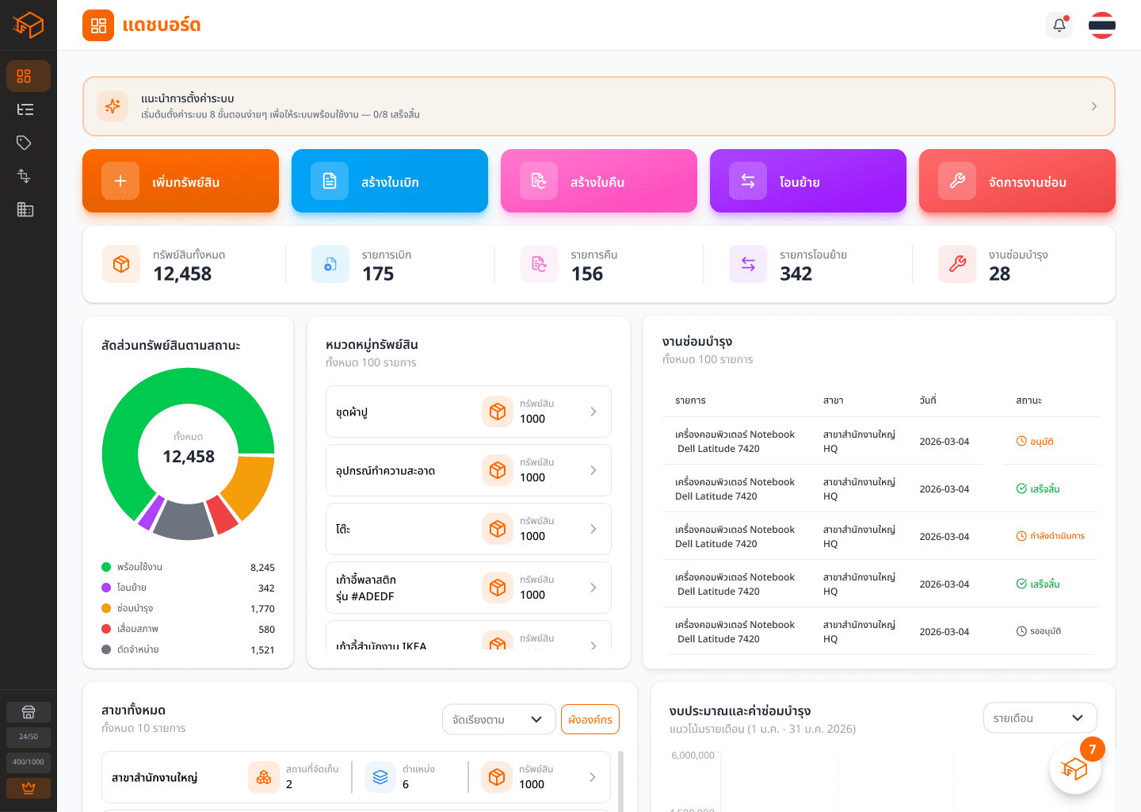Click green พร้อมใช้งาน legend color dot

pyautogui.click(x=106, y=567)
